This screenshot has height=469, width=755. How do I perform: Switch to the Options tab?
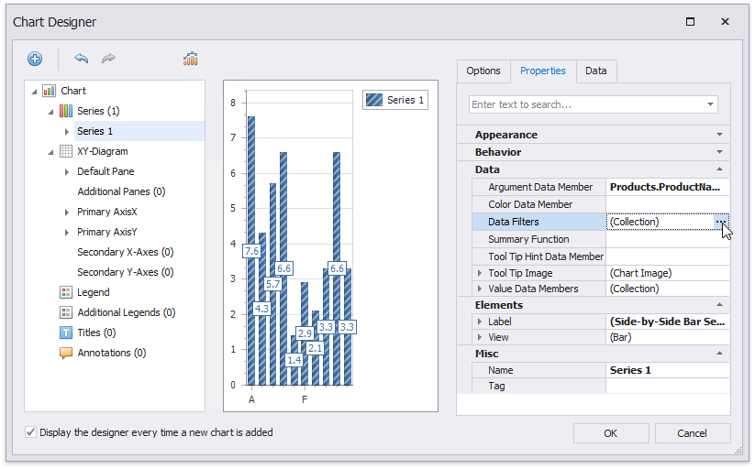pyautogui.click(x=483, y=71)
